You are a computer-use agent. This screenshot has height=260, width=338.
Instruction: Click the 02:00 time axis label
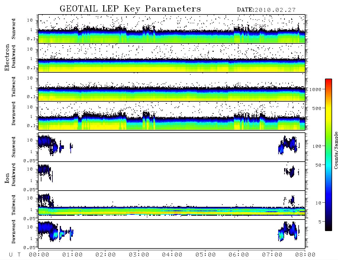[x=106, y=255]
